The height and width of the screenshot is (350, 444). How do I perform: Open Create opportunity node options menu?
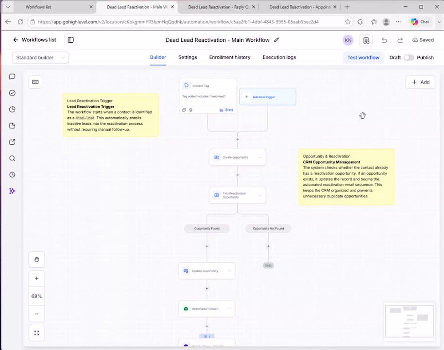(260, 157)
